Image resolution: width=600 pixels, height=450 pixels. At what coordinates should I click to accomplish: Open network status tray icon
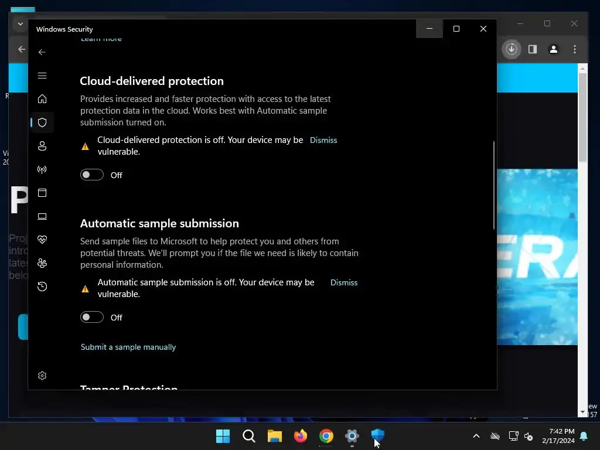[513, 436]
